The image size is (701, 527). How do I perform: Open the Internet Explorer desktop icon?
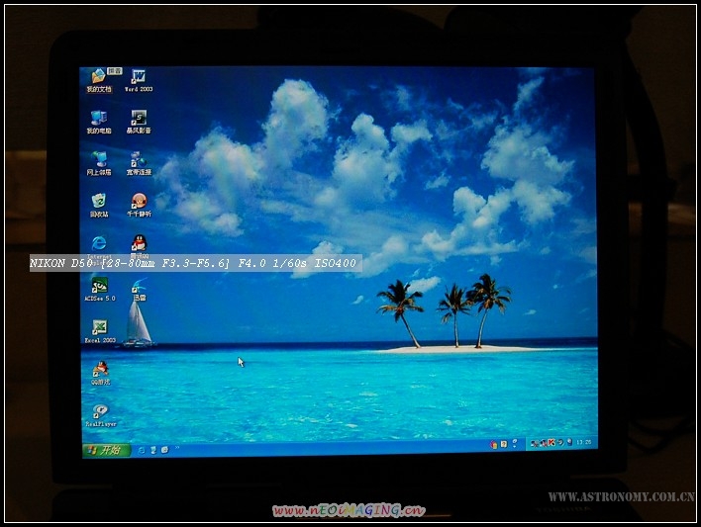99,243
